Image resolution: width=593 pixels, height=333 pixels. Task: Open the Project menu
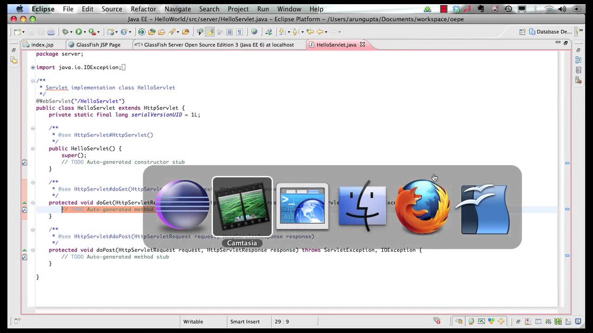[x=238, y=9]
